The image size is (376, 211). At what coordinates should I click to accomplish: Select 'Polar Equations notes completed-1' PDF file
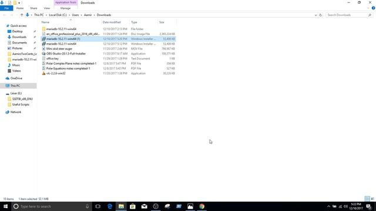pos(108,69)
